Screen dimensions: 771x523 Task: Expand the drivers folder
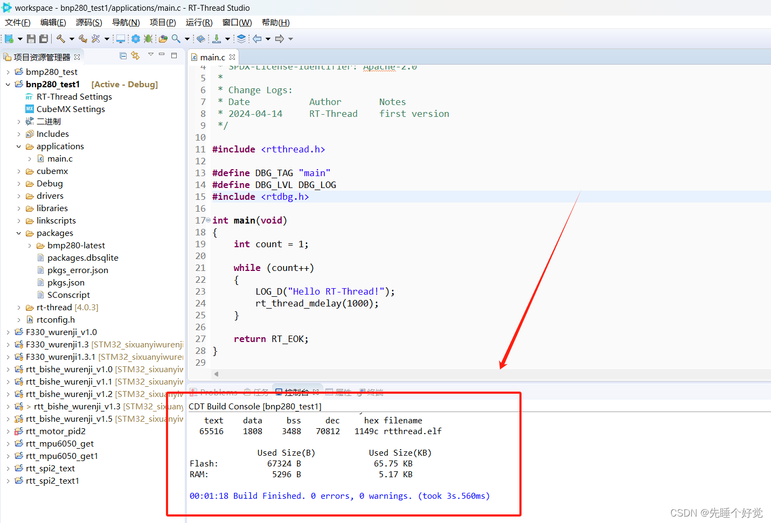[19, 196]
